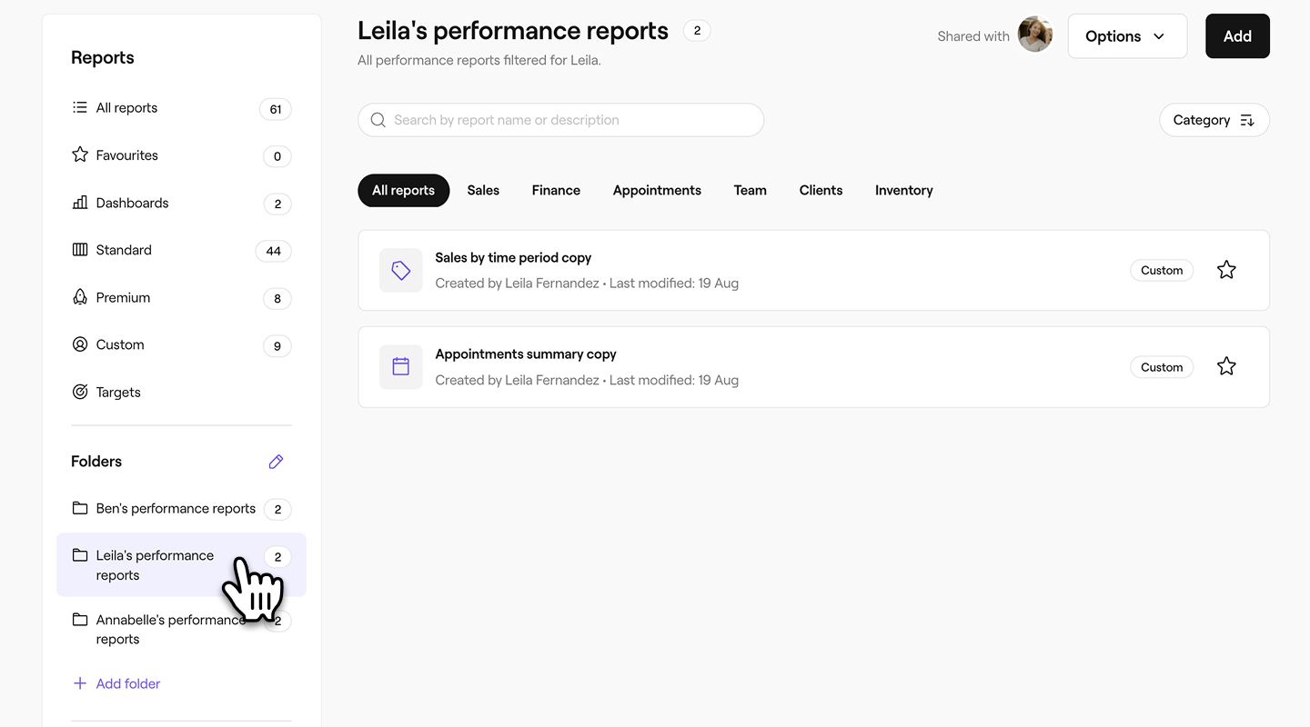Star the Appointments summary copy report
This screenshot has height=727, width=1310.
pos(1226,366)
